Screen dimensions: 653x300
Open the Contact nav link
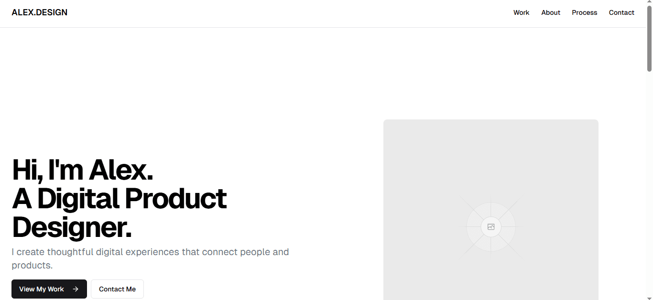621,12
